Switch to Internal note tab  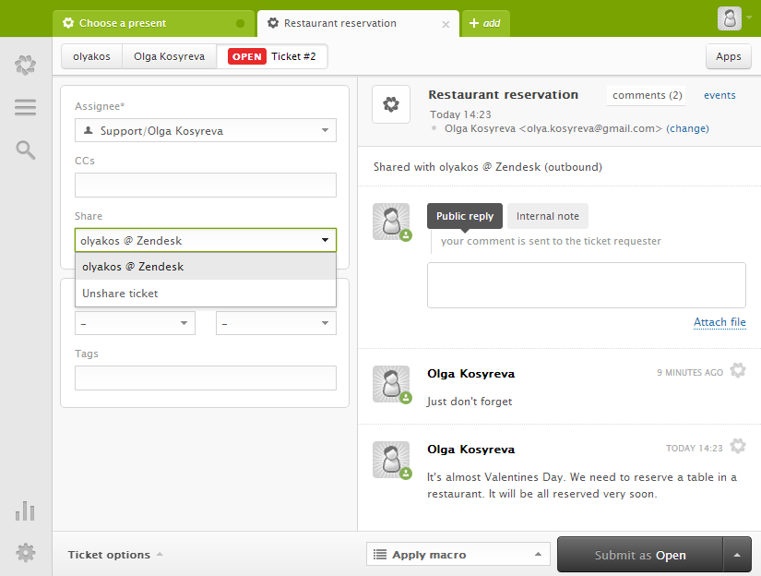[547, 216]
